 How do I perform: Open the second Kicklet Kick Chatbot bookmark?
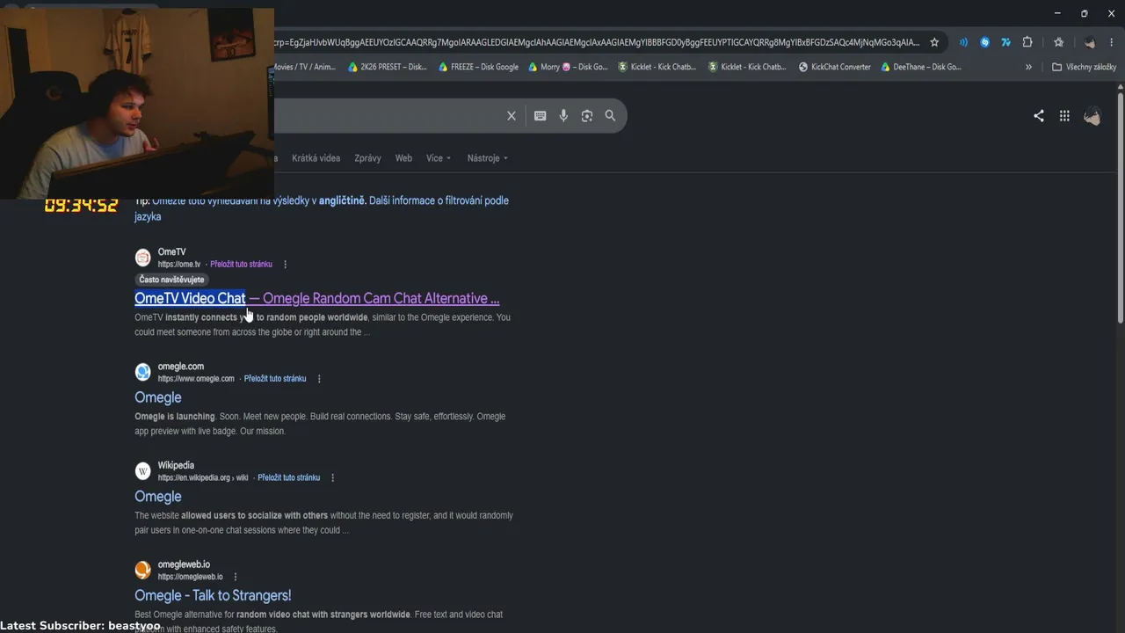747,67
